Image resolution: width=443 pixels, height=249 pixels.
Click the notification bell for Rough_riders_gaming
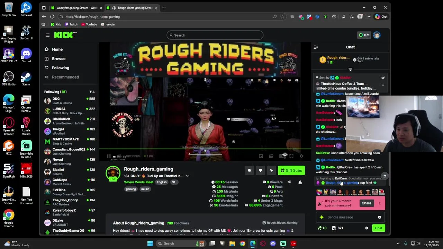(x=249, y=170)
